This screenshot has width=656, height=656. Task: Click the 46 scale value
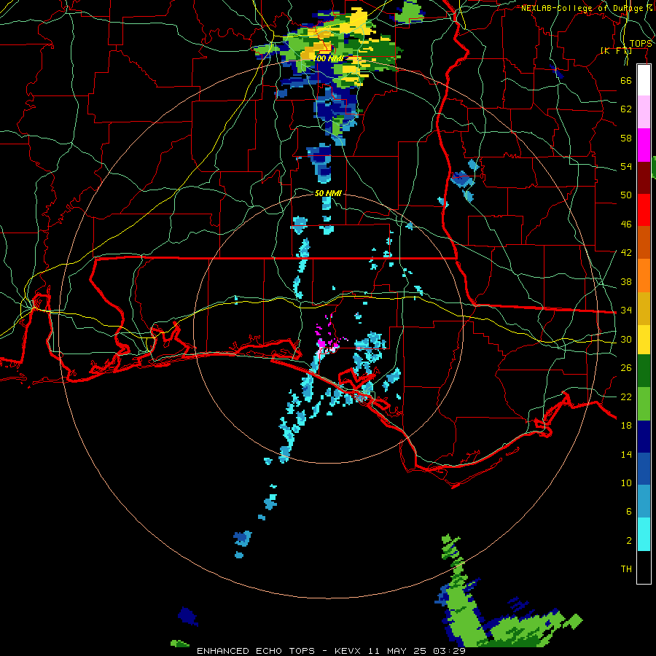(x=626, y=224)
